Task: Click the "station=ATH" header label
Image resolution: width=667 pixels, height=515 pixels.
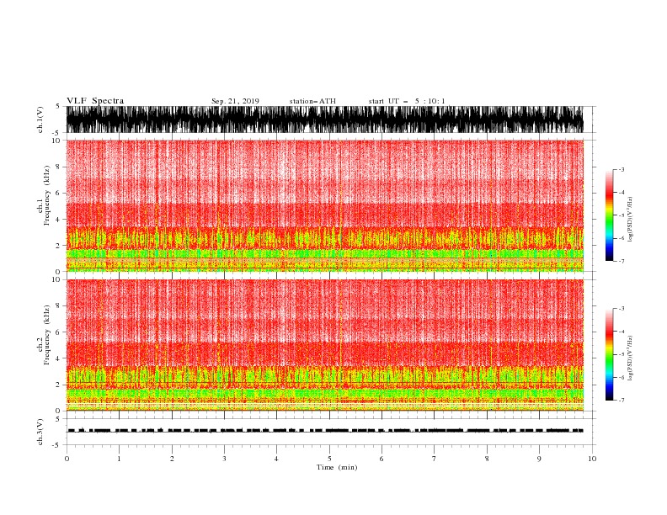Action: [x=312, y=101]
